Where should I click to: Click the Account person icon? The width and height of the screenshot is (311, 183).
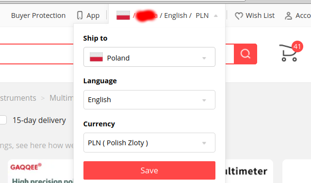(288, 16)
